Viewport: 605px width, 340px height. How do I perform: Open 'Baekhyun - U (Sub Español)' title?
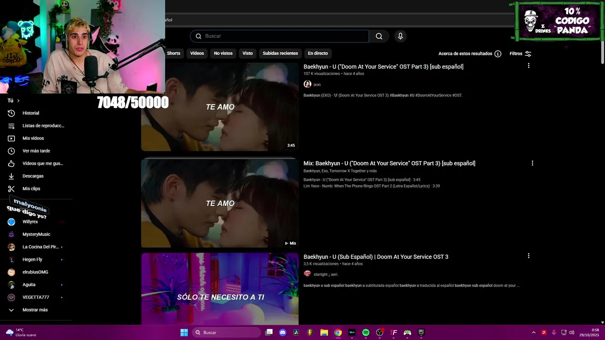(376, 257)
